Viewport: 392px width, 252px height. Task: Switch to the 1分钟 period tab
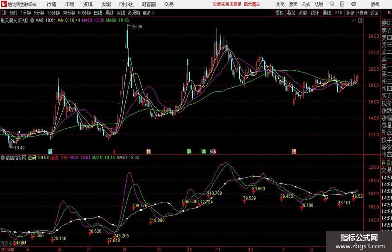pyautogui.click(x=26, y=13)
